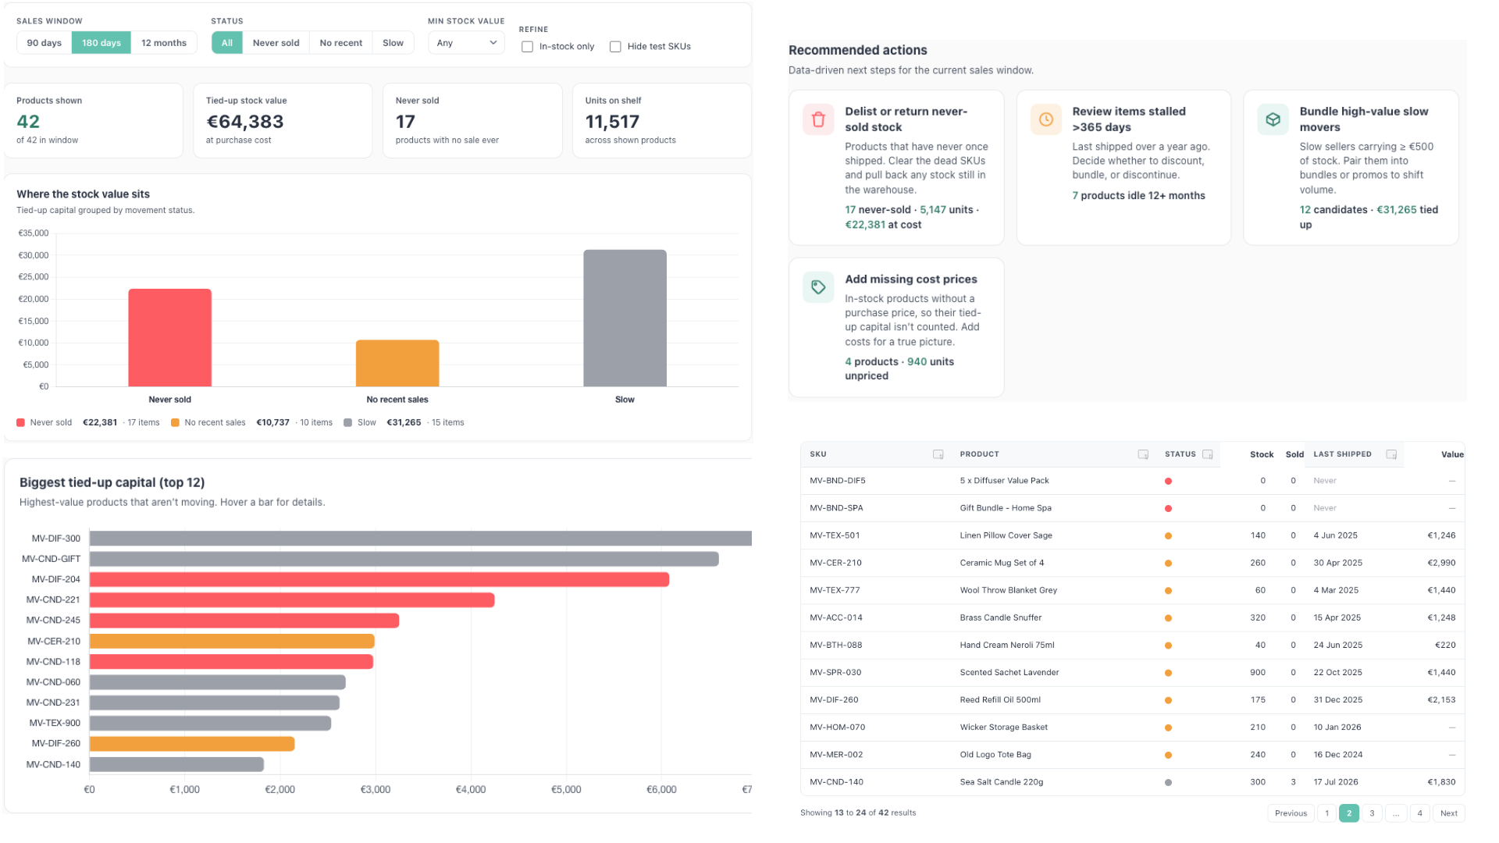Open the Delist or return never-sold stock action
The image size is (1499, 843).
tap(896, 168)
